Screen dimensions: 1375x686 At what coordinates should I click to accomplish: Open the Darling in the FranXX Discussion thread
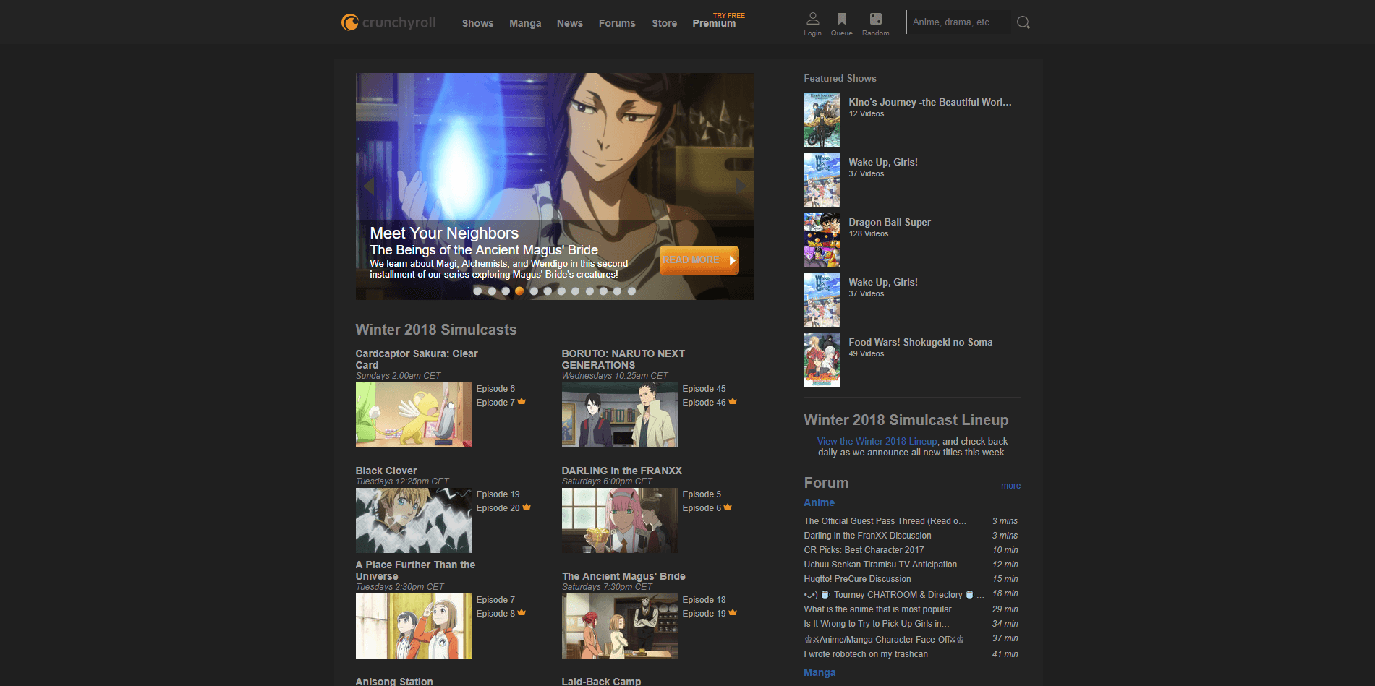point(867,535)
